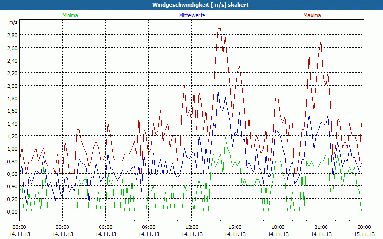Click the 0,00 y-axis value
The image size is (383, 239).
tap(12, 211)
